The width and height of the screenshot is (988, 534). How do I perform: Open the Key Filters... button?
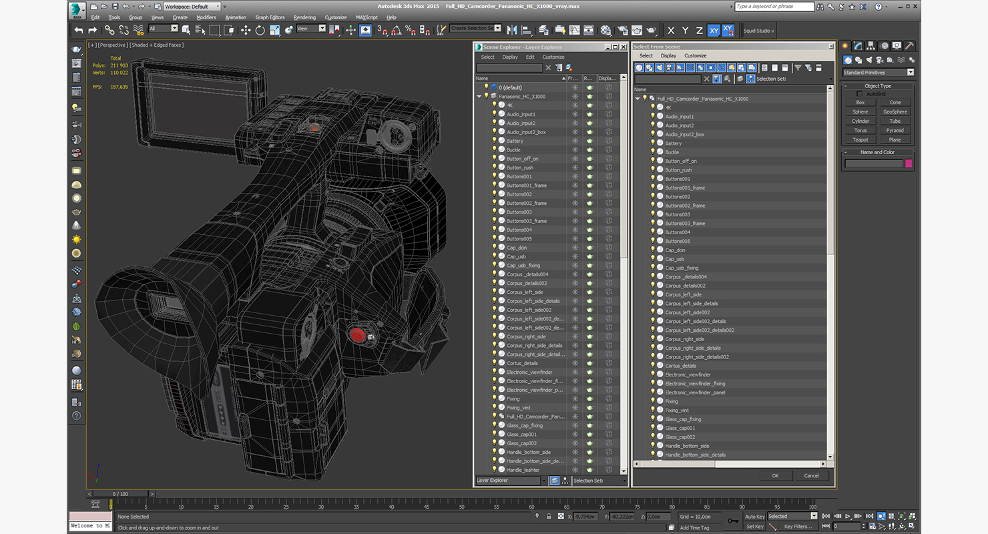point(798,527)
